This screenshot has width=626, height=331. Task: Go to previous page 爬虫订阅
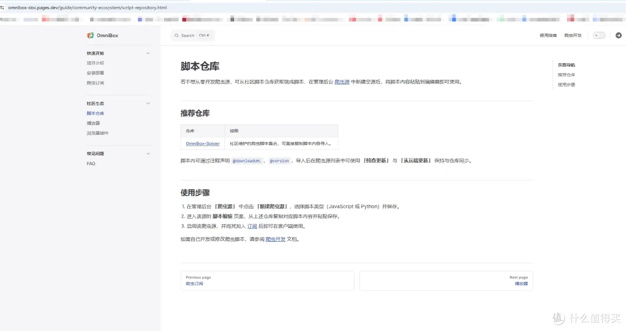click(267, 281)
